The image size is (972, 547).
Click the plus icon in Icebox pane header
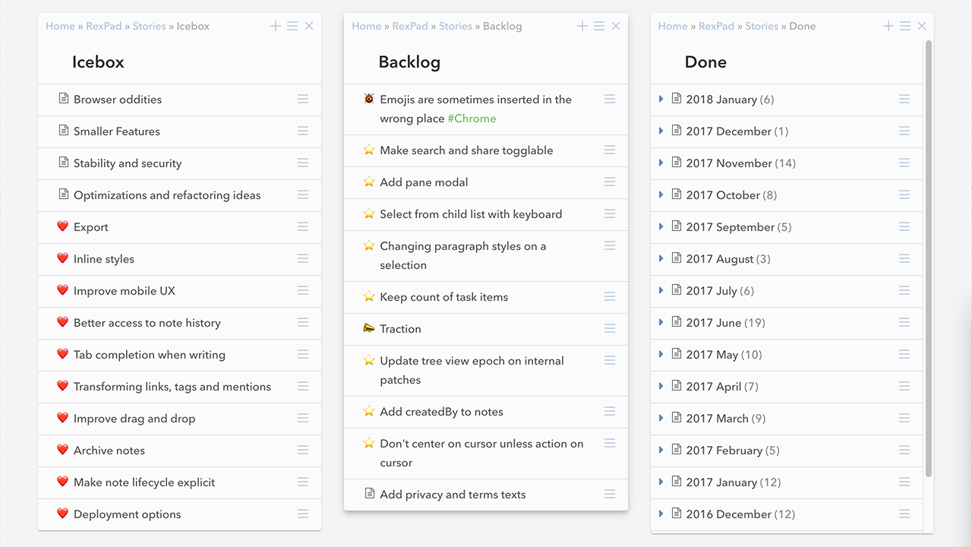276,26
